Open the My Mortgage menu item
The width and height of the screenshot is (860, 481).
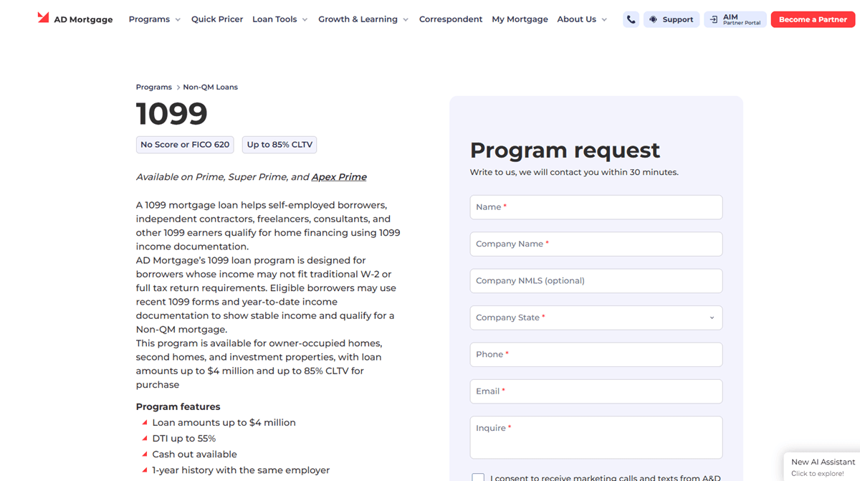pos(520,19)
